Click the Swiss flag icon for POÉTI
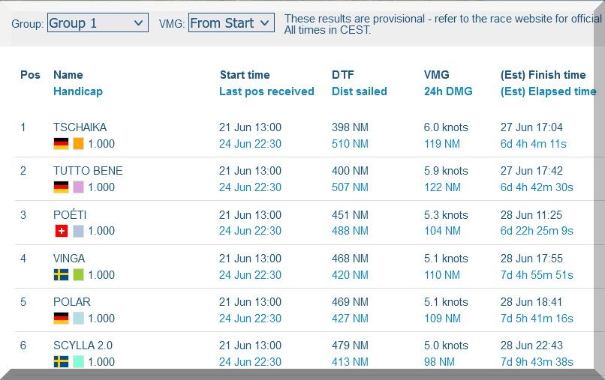Image resolution: width=605 pixels, height=380 pixels. click(x=61, y=231)
